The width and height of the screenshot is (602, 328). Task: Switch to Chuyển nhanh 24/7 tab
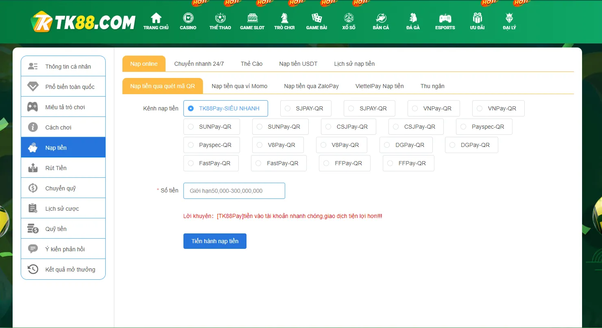coord(199,64)
